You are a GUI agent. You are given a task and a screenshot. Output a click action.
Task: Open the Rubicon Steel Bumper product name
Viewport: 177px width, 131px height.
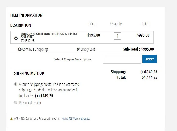pyautogui.click(x=49, y=35)
